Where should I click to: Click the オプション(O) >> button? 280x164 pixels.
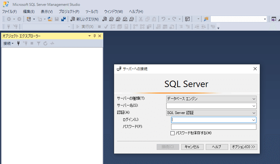tap(244, 147)
